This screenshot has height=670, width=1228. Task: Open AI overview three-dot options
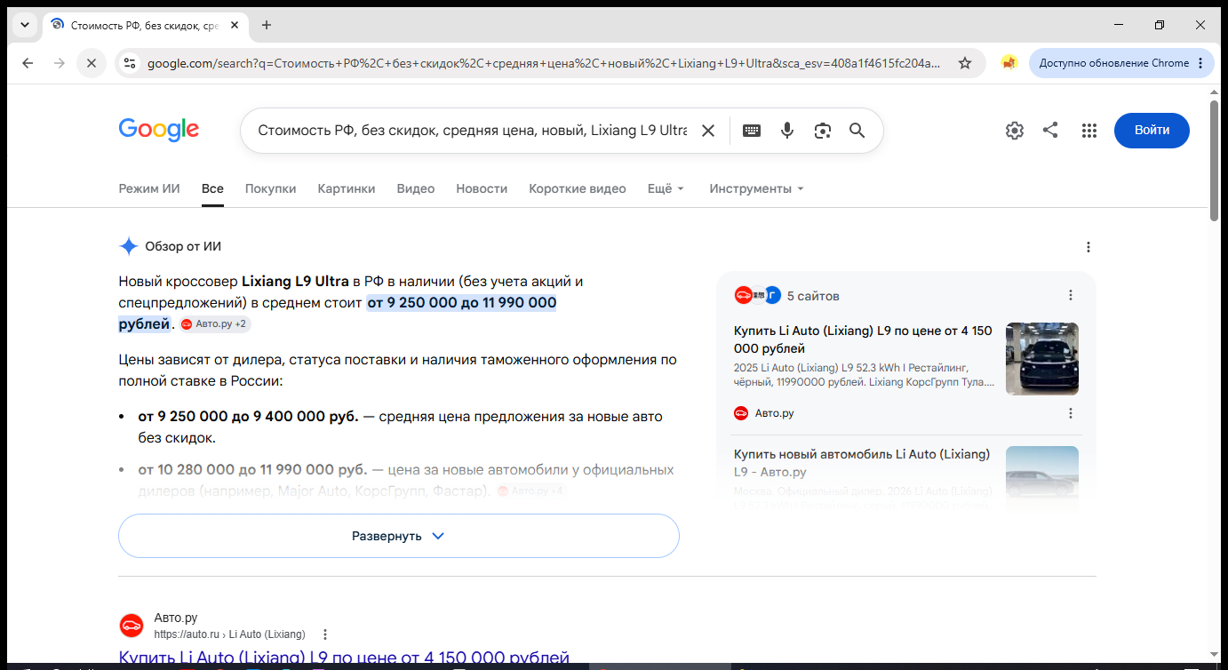(x=1088, y=247)
